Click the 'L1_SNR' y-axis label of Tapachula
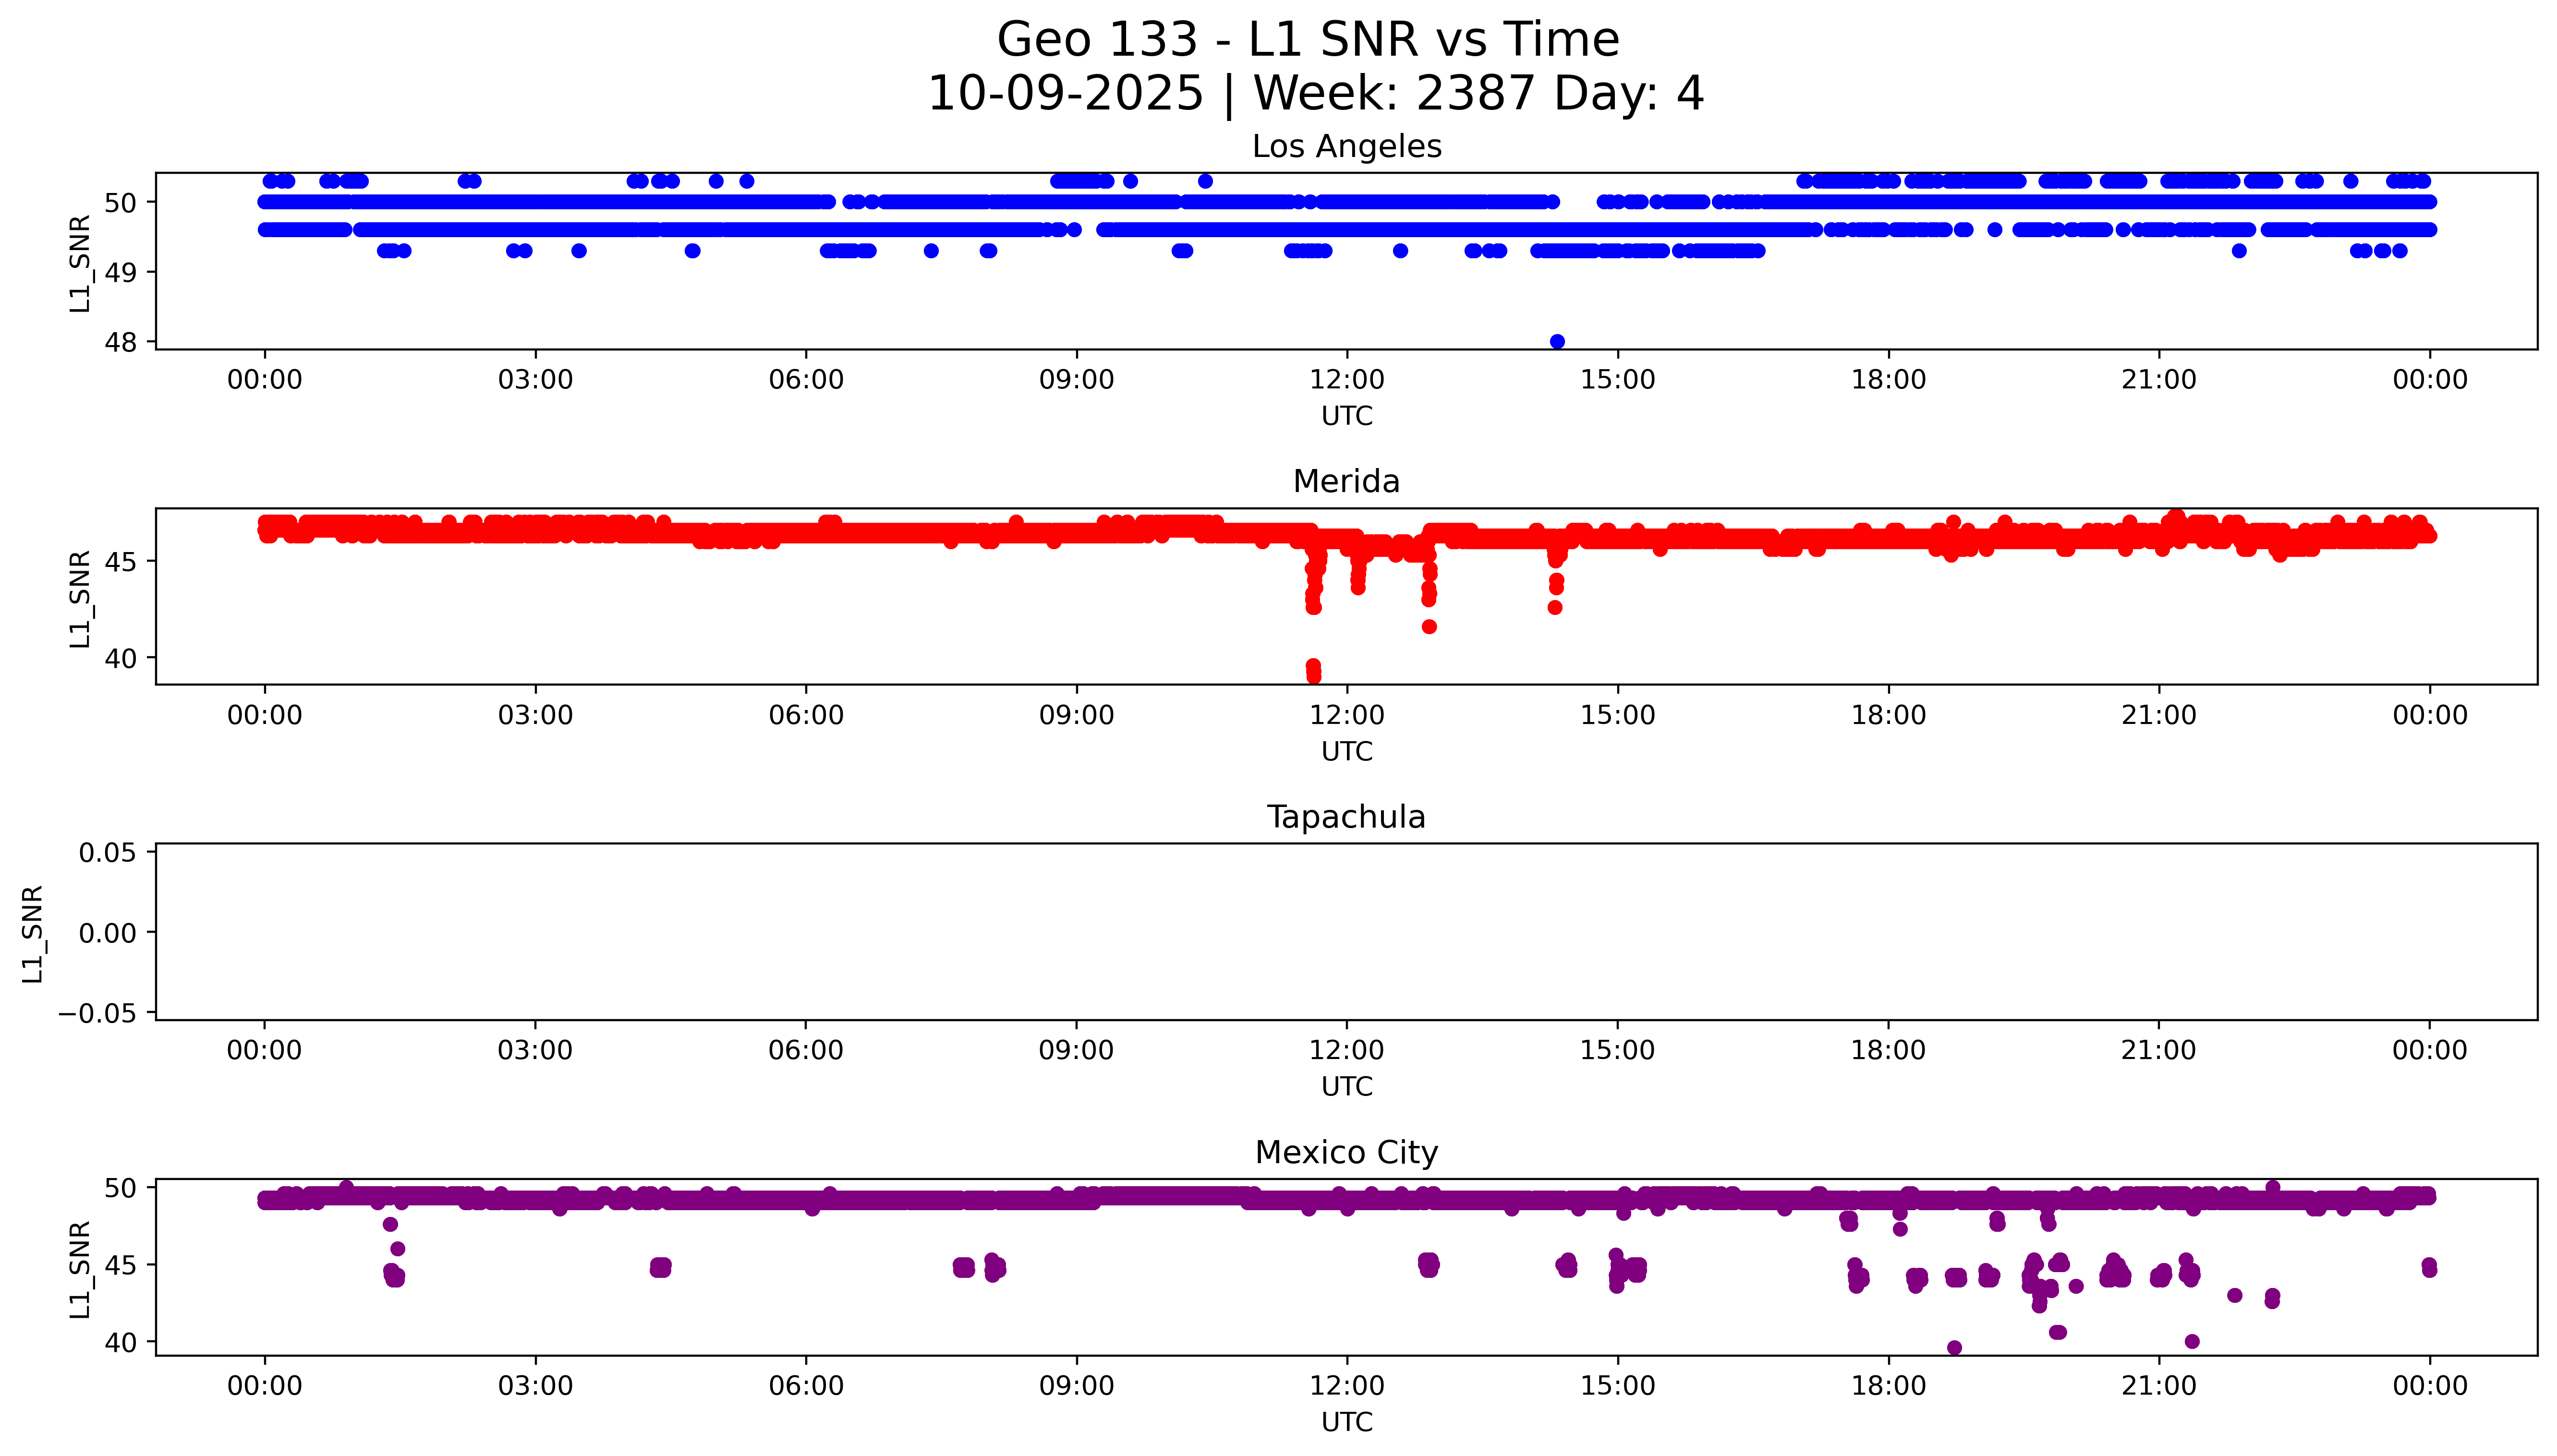 (x=32, y=933)
